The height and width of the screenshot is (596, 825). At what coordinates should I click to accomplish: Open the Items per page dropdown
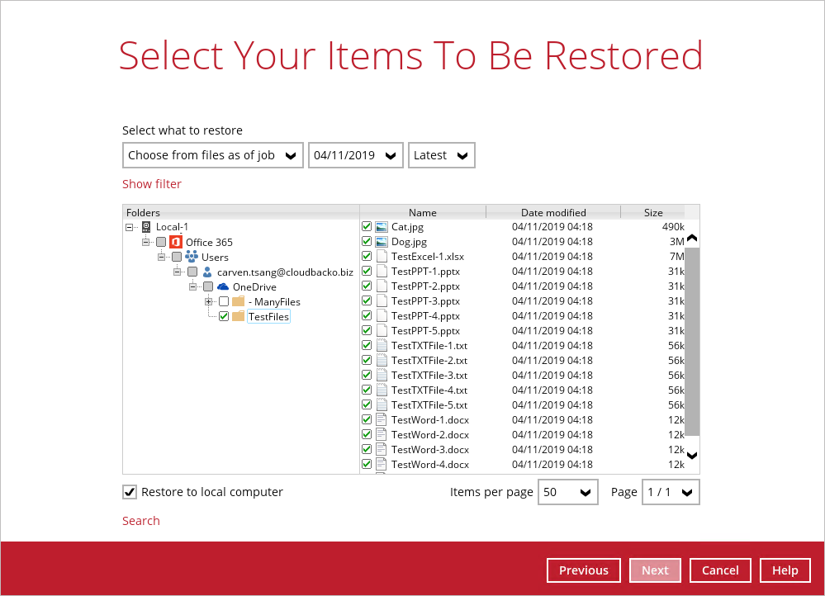tap(567, 492)
